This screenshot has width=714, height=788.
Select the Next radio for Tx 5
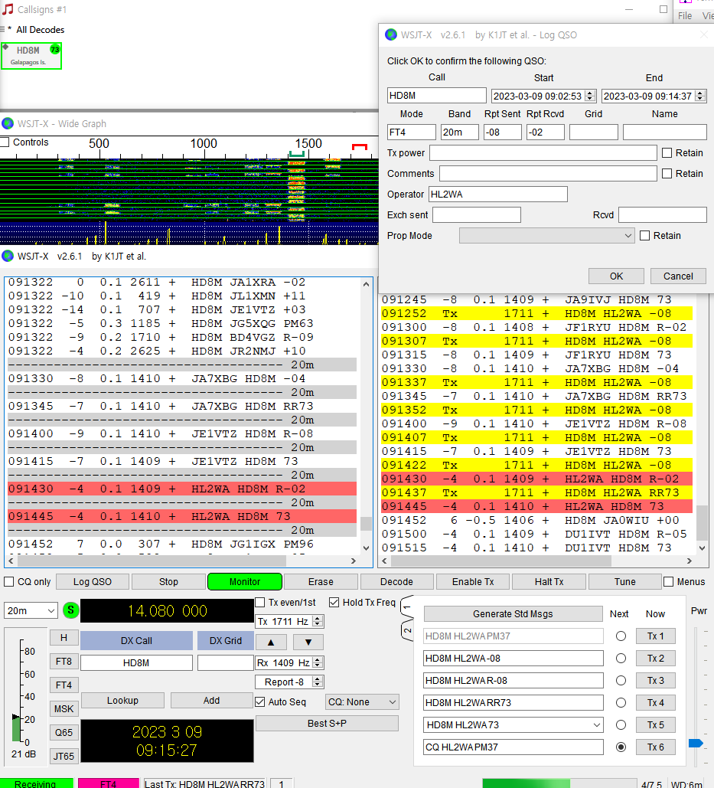pyautogui.click(x=621, y=724)
